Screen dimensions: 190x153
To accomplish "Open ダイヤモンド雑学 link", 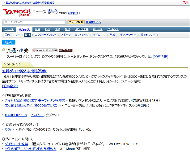I will click(x=16, y=144).
